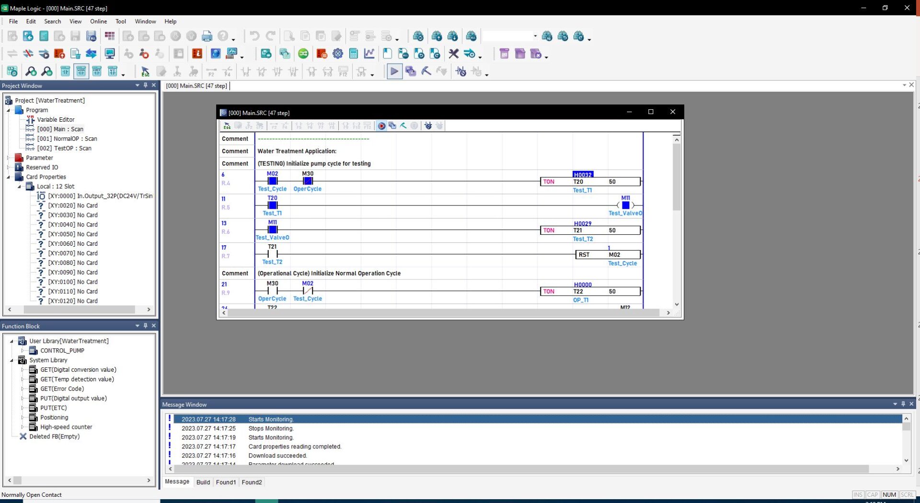This screenshot has width=920, height=503.
Task: Pin the Function Block panel
Action: [146, 326]
